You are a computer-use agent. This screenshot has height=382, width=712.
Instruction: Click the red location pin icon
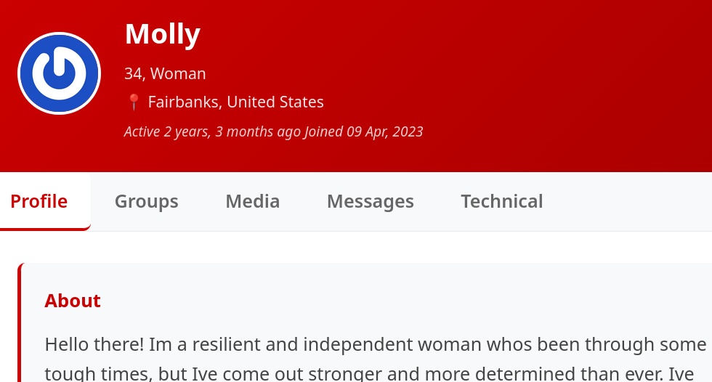point(134,102)
